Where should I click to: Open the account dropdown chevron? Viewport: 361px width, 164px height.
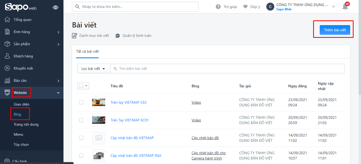coord(333,7)
